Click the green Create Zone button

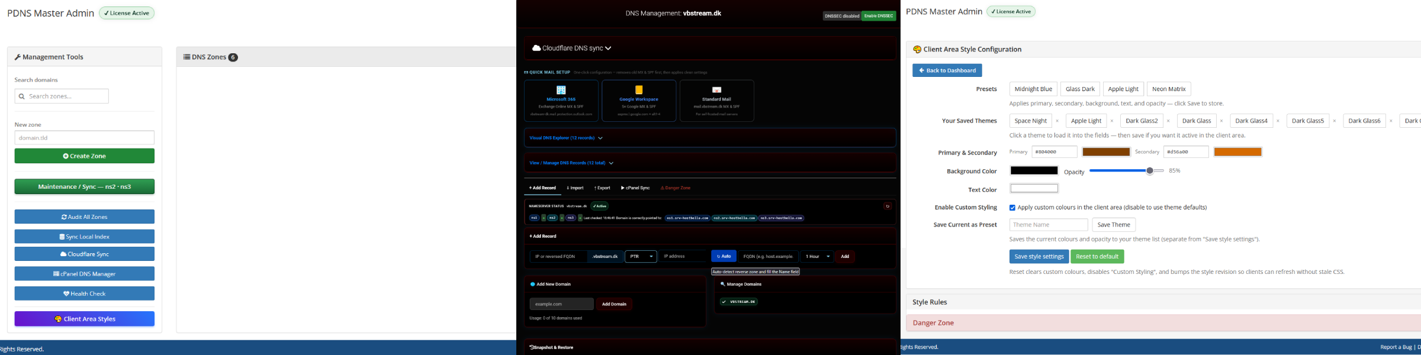(x=85, y=156)
